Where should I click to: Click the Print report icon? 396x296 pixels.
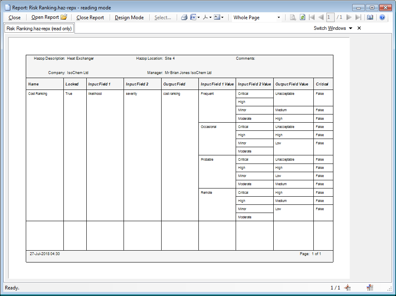(184, 17)
